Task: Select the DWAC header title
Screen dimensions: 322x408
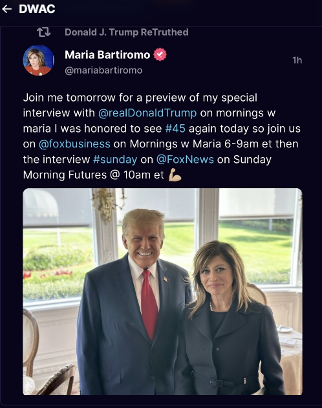Action: tap(37, 9)
